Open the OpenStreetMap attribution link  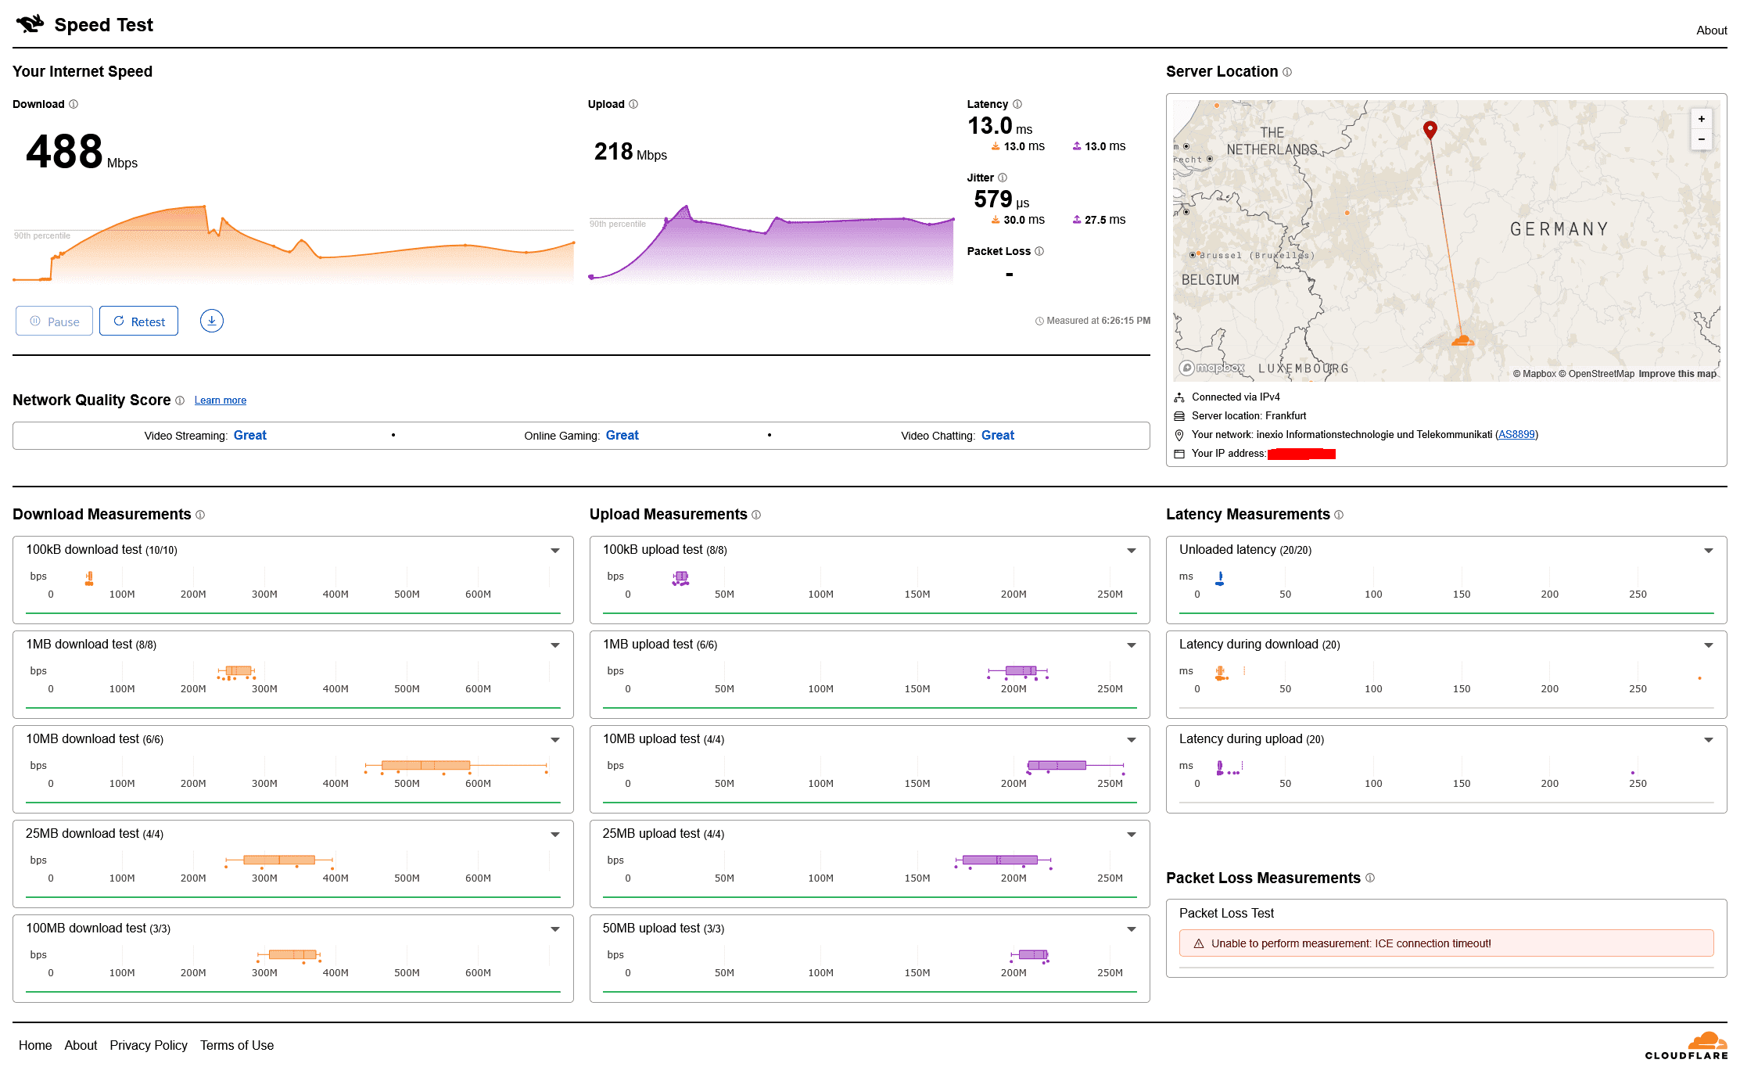(1596, 374)
